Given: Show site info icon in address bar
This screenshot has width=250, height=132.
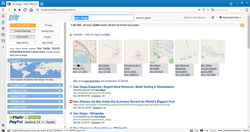Looking at the screenshot, I should (x=38, y=10).
